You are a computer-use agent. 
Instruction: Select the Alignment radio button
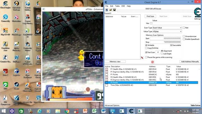[x=162, y=51]
